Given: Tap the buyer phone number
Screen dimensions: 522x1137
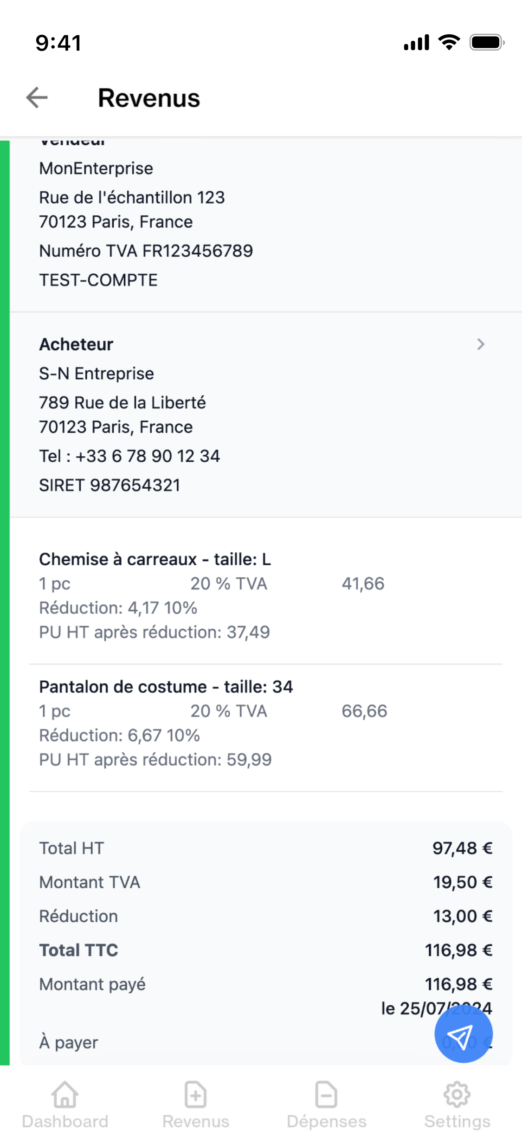Looking at the screenshot, I should 129,456.
